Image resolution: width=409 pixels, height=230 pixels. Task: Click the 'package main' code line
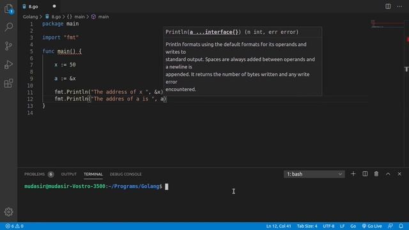[x=61, y=24]
